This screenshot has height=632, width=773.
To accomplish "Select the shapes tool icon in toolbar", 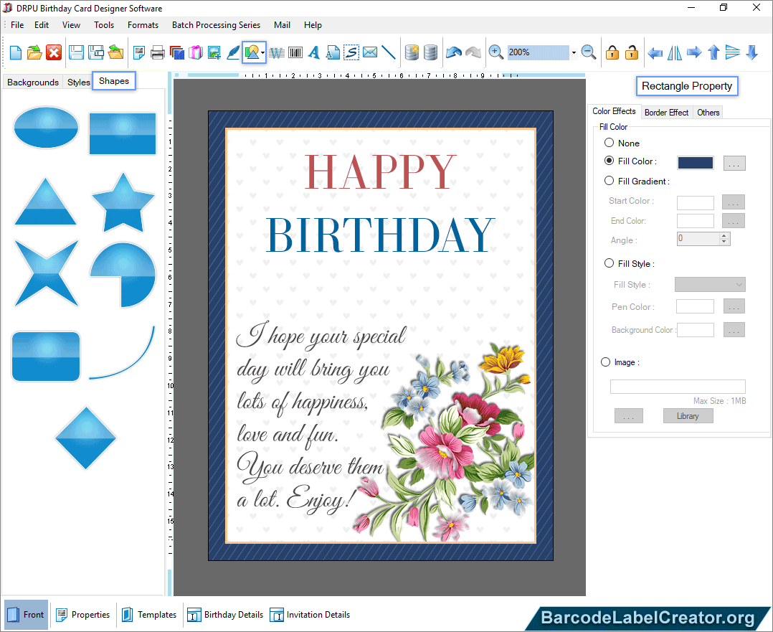I will point(252,52).
